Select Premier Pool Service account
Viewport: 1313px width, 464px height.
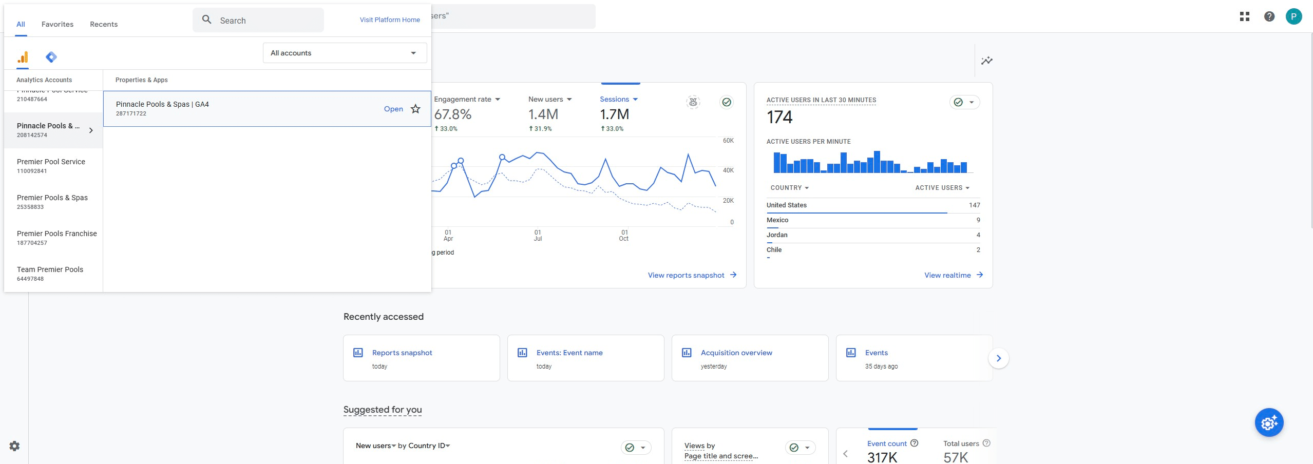[x=51, y=166]
